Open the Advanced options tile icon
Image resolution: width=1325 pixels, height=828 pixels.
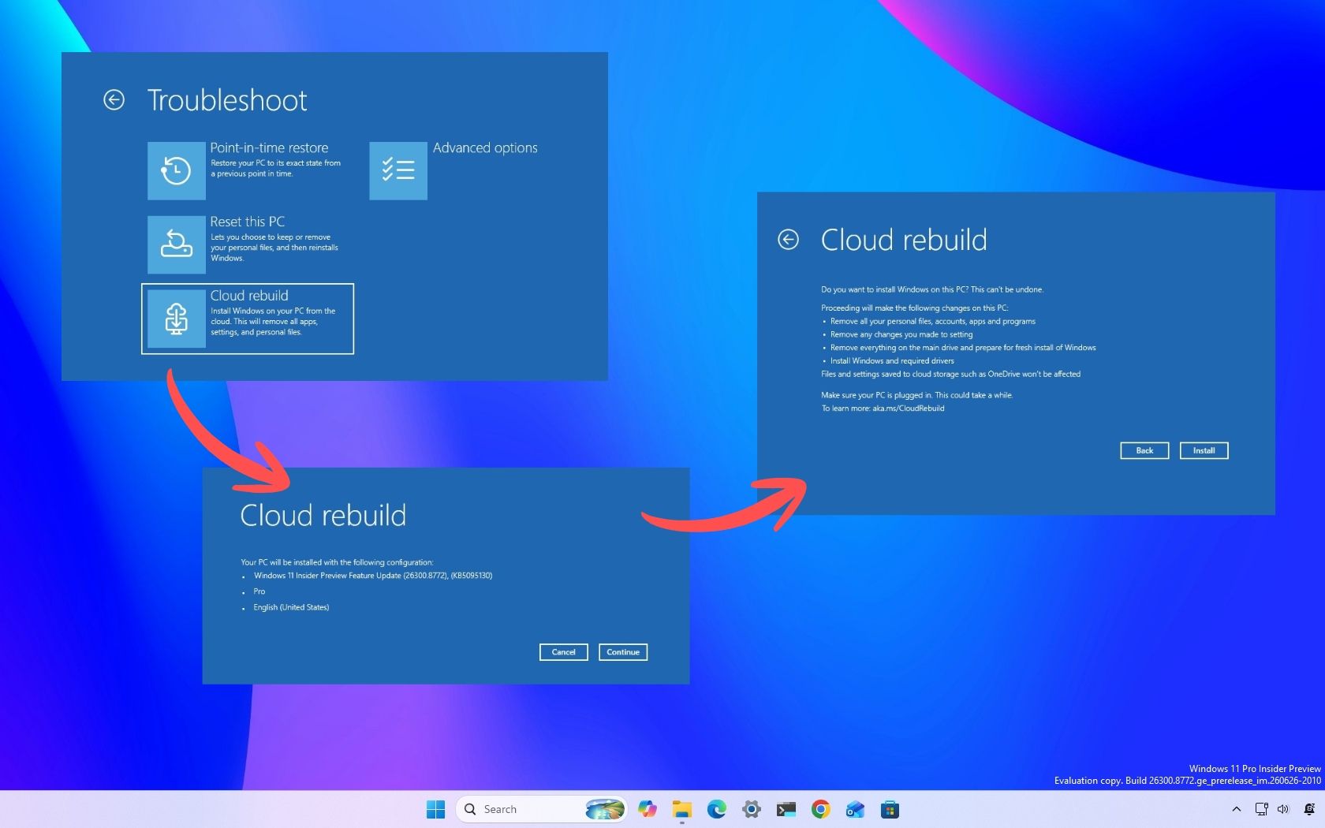(398, 170)
